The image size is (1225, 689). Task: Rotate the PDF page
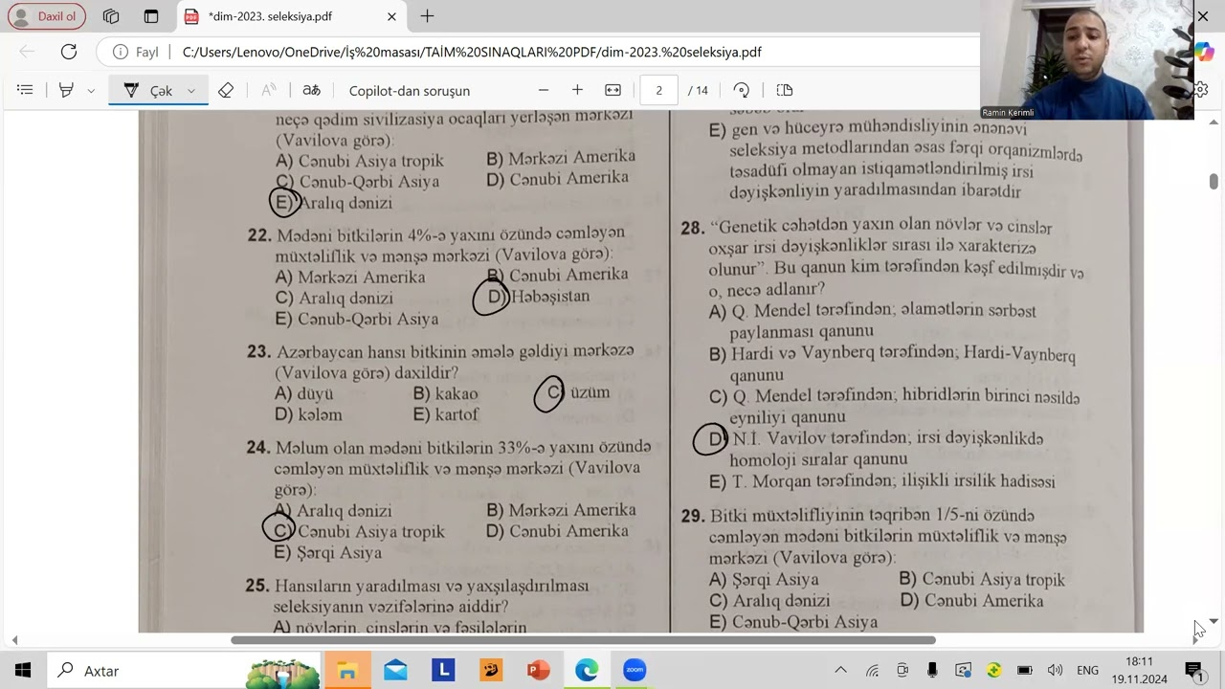[741, 90]
